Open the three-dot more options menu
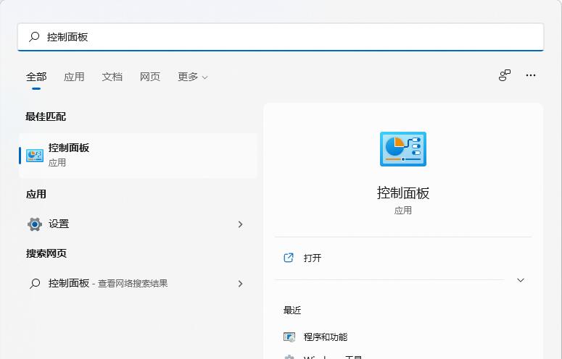This screenshot has width=562, height=359. click(x=531, y=75)
